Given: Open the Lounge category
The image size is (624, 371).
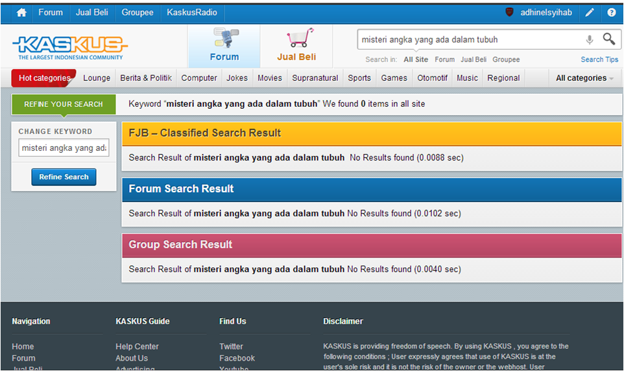Looking at the screenshot, I should (97, 78).
